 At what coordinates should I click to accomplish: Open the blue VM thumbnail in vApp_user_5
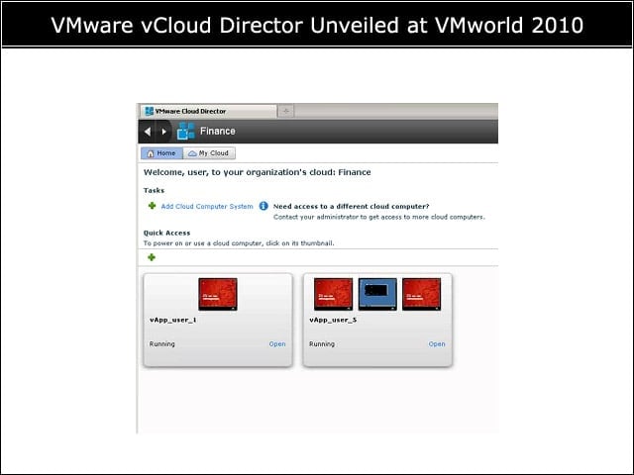click(377, 294)
